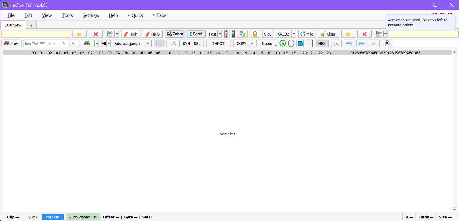The image size is (459, 221).
Task: Jump to last with >| button
Action: click(374, 44)
